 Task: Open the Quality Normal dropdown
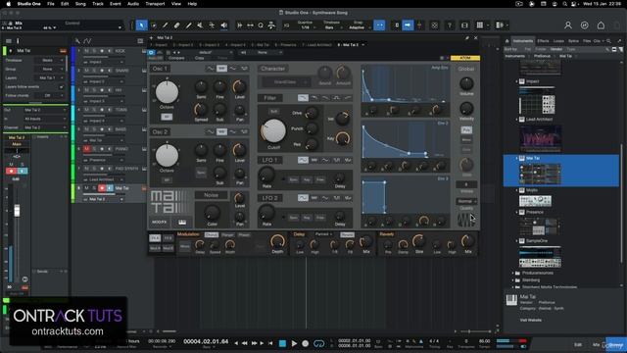(x=466, y=201)
